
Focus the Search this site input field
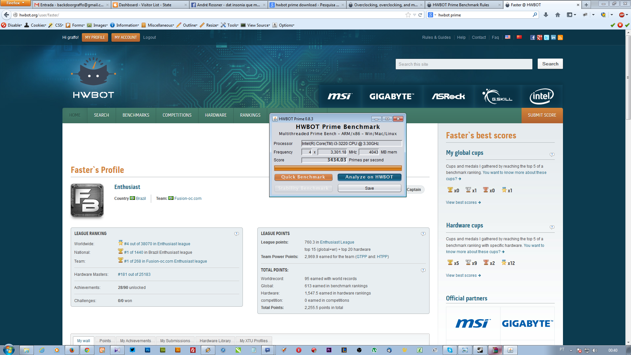click(x=464, y=64)
